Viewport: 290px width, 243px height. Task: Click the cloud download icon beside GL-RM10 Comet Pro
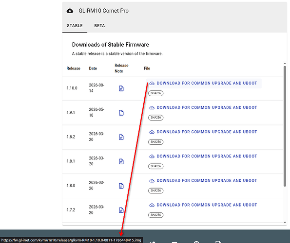(70, 11)
